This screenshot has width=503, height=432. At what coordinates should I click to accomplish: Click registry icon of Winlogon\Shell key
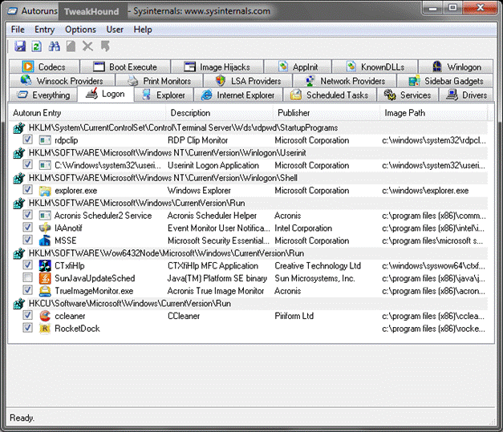tap(19, 178)
